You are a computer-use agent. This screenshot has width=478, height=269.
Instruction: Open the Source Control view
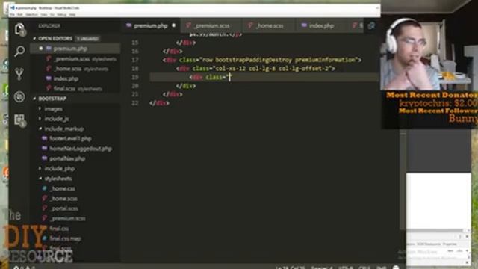click(19, 74)
